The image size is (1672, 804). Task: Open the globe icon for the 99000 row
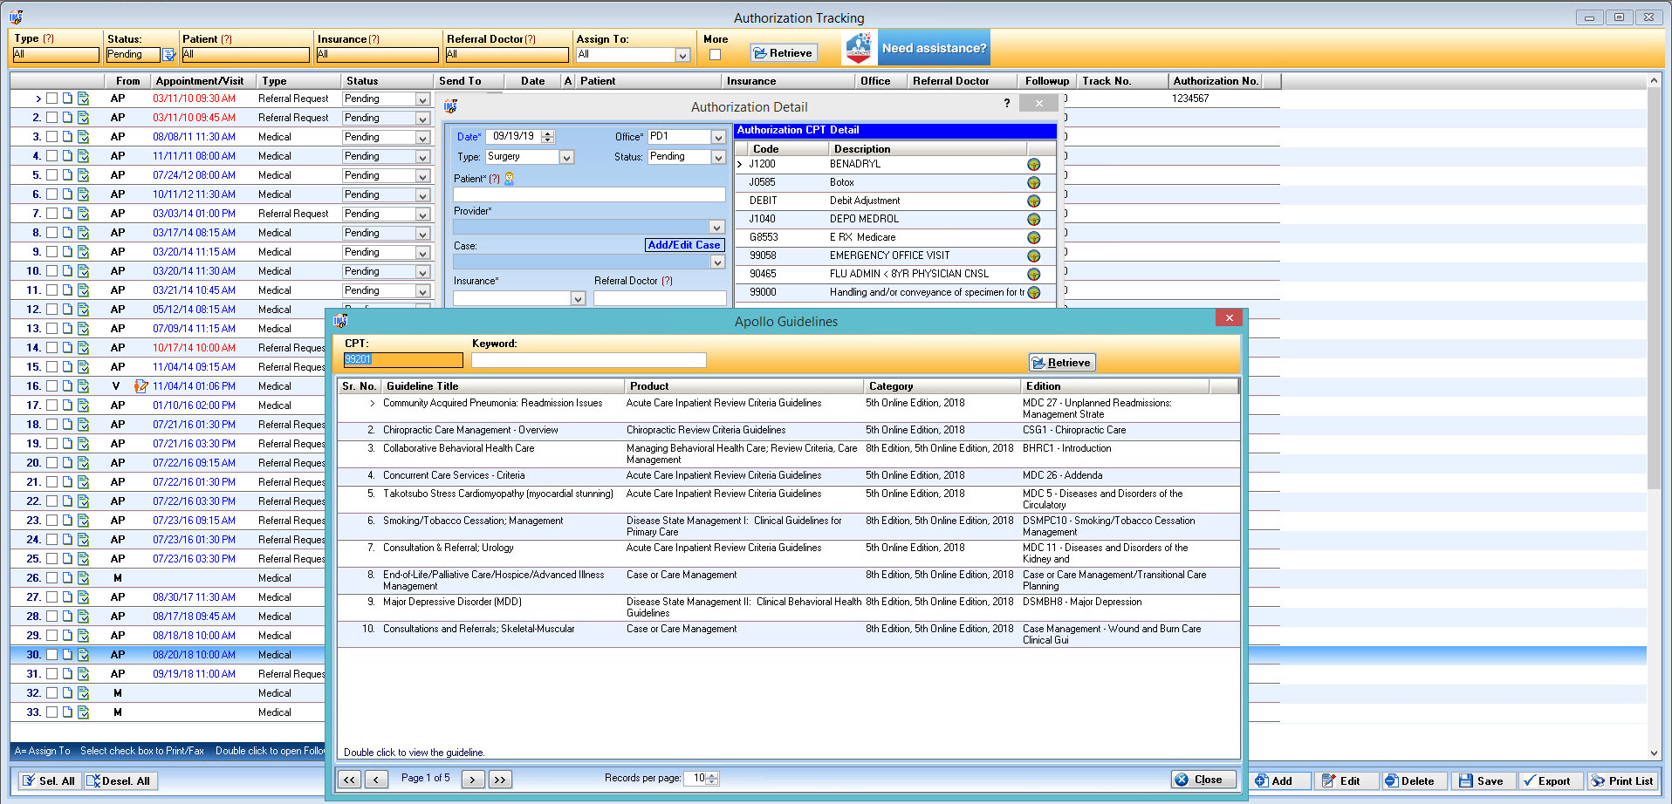tap(1033, 293)
